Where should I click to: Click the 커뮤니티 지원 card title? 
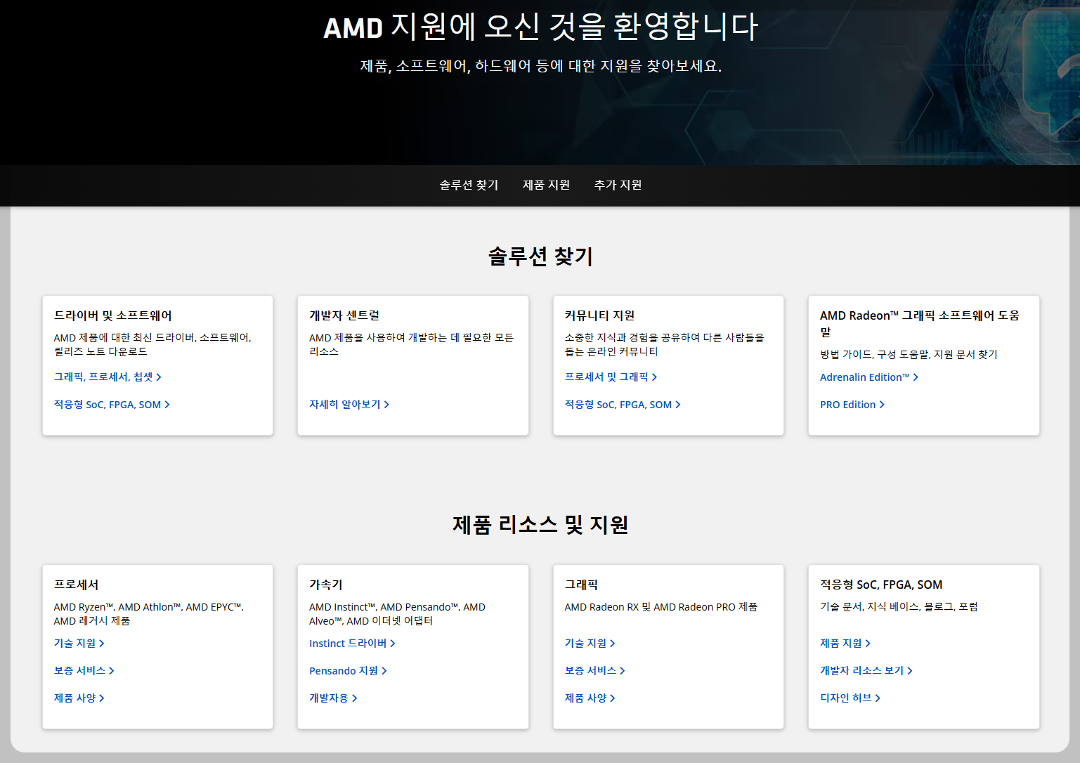[600, 315]
